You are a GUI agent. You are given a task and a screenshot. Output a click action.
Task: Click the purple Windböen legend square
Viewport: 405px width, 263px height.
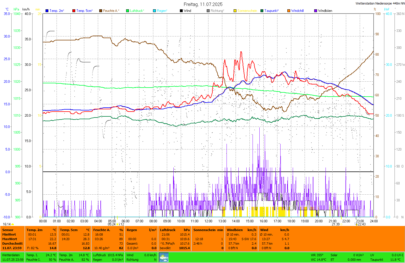pos(316,11)
